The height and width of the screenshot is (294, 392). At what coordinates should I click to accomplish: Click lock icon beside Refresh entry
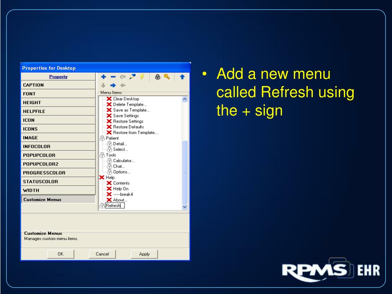click(x=102, y=206)
